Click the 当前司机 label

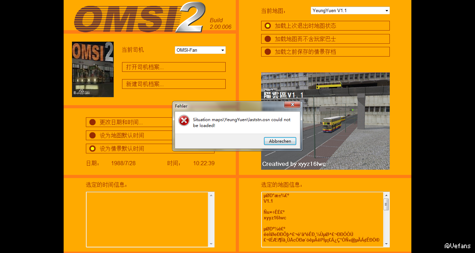click(132, 50)
